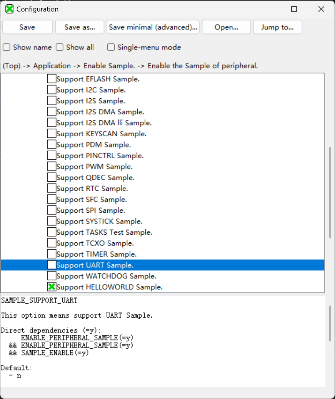
Task: Click Save minimal (advanced)... button
Action: point(153,27)
